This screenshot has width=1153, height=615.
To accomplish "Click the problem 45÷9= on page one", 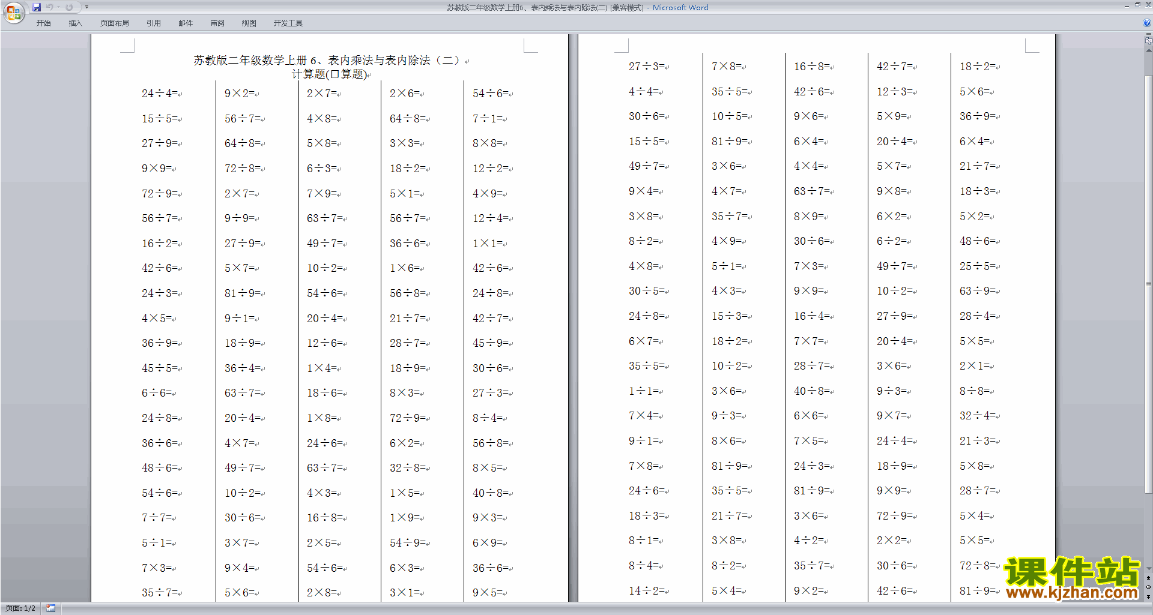I will 490,343.
